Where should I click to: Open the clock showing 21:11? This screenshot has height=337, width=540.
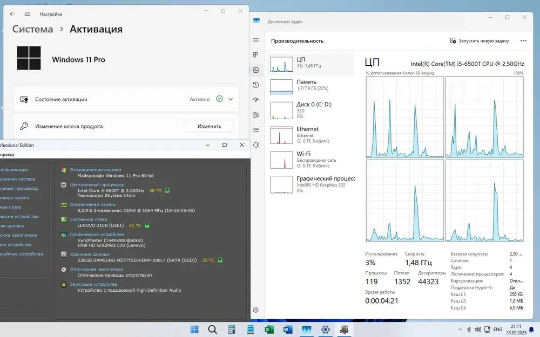(516, 329)
